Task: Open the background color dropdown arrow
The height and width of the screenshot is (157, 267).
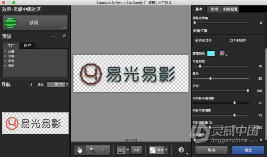Action: 128,150
